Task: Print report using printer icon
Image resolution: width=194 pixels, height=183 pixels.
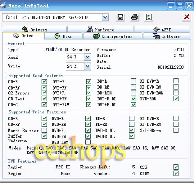Action: [135, 17]
